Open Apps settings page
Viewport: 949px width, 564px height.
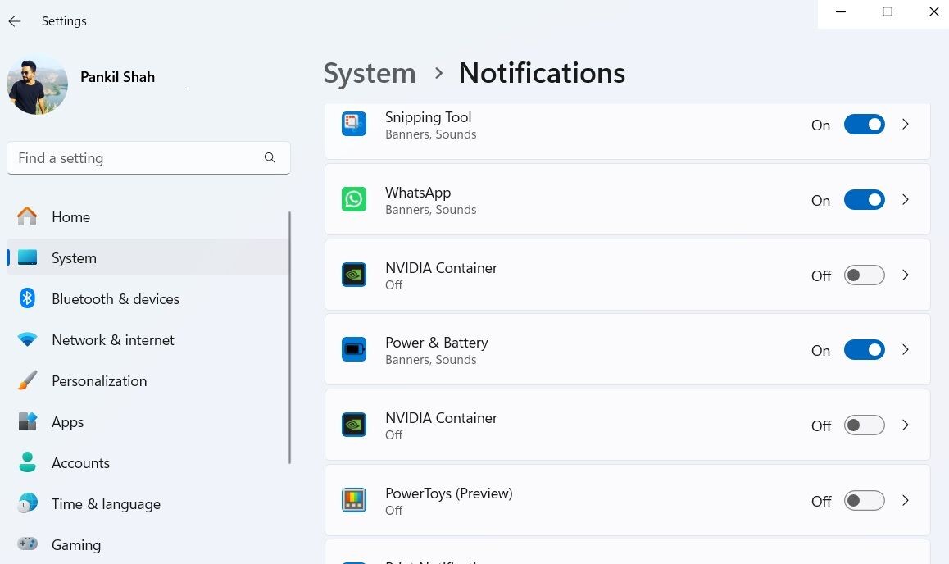(147, 422)
